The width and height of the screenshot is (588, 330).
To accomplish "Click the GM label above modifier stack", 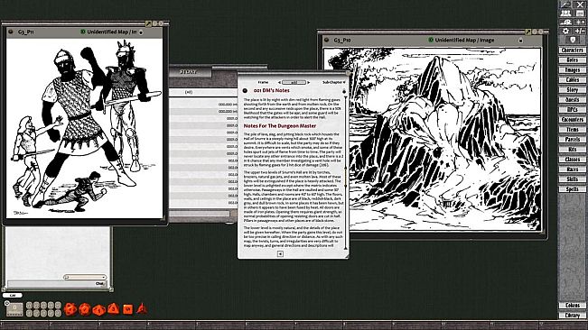I will click(x=13, y=295).
